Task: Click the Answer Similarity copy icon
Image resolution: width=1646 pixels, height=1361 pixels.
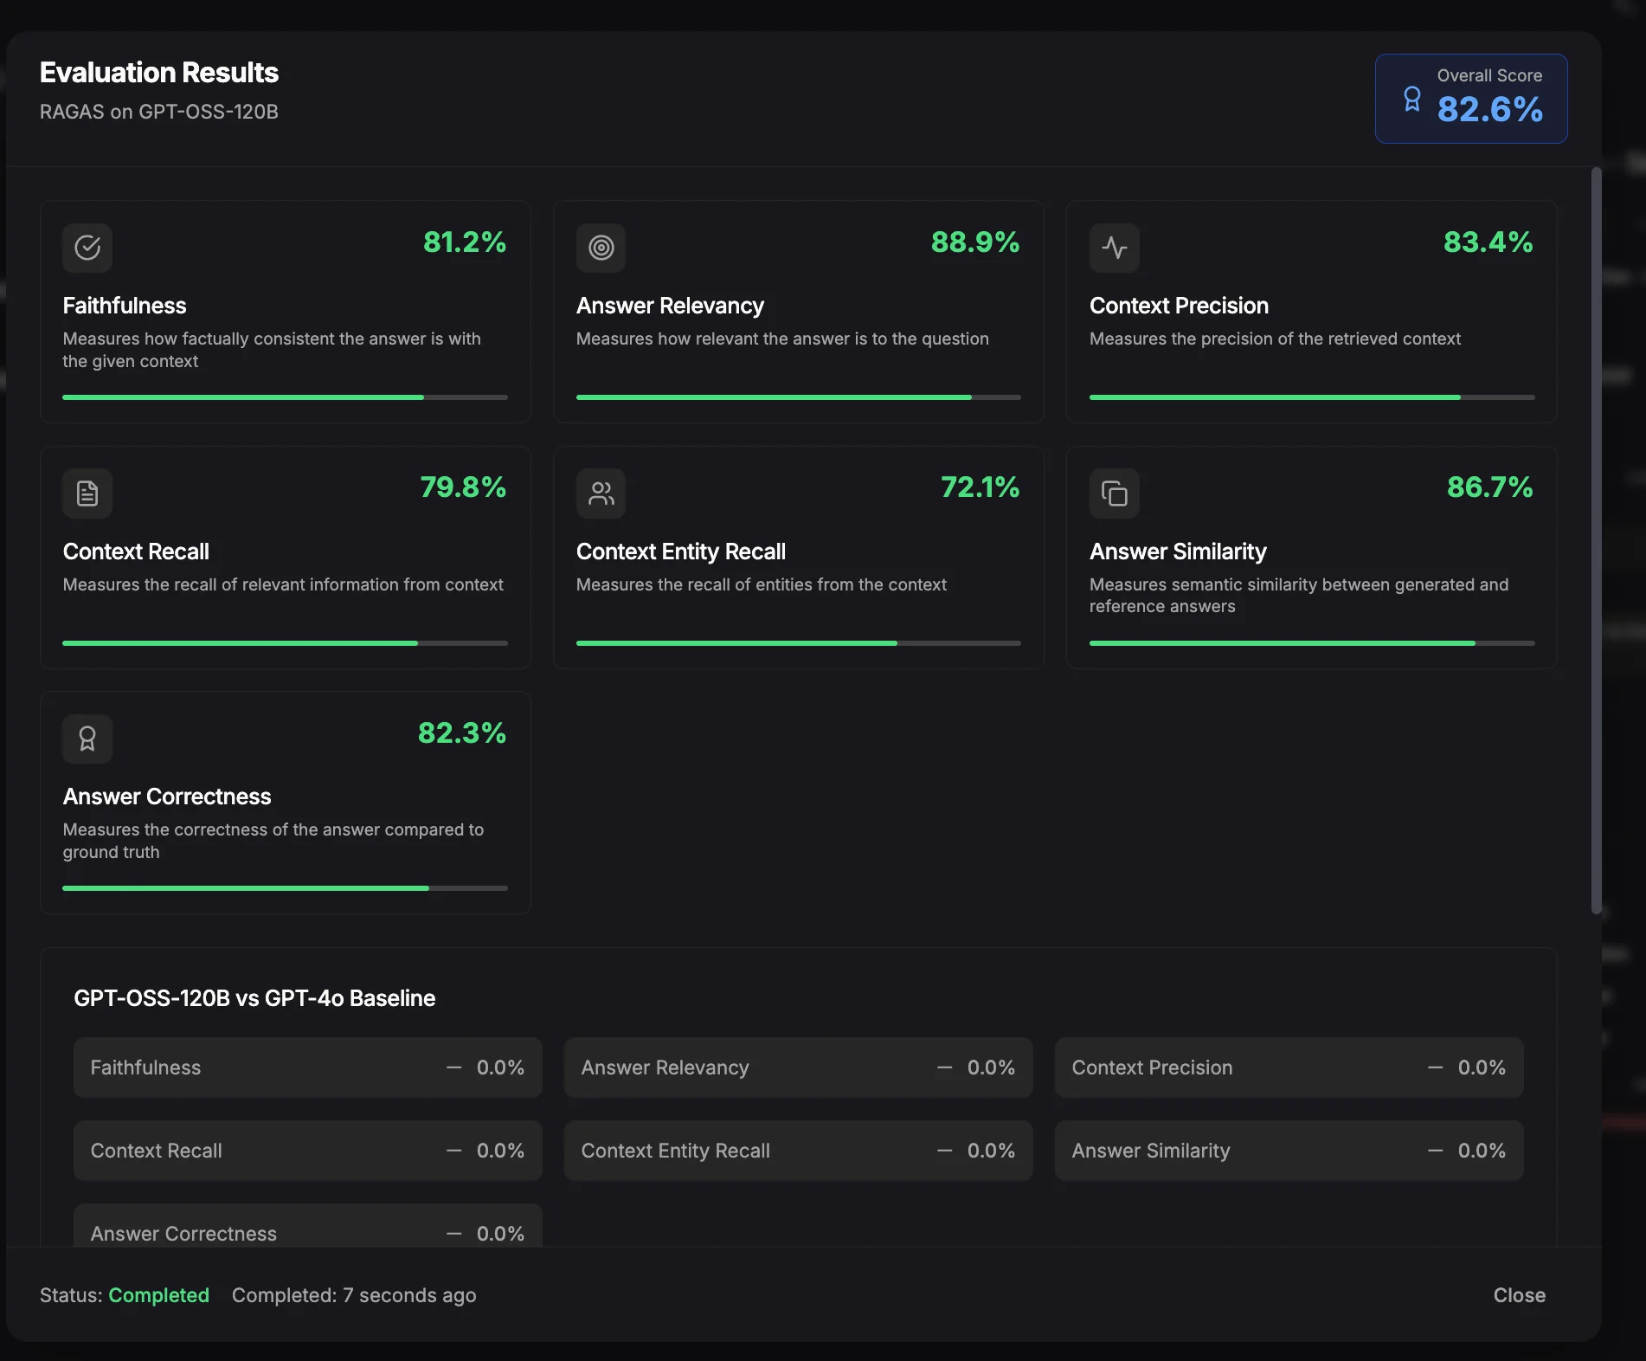Action: (x=1114, y=493)
